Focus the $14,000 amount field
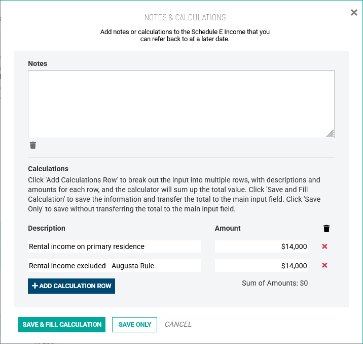This screenshot has width=363, height=344. click(x=261, y=246)
